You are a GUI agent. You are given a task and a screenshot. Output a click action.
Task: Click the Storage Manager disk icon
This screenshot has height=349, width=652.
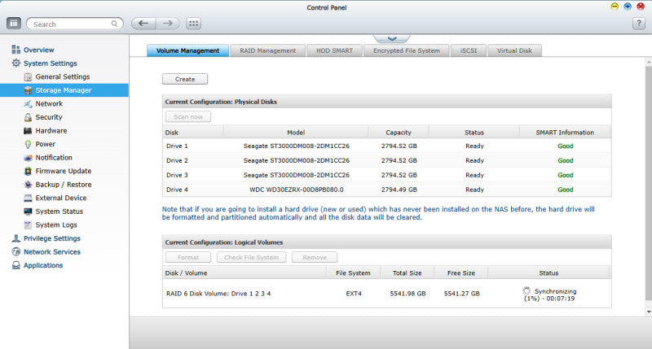tap(28, 90)
